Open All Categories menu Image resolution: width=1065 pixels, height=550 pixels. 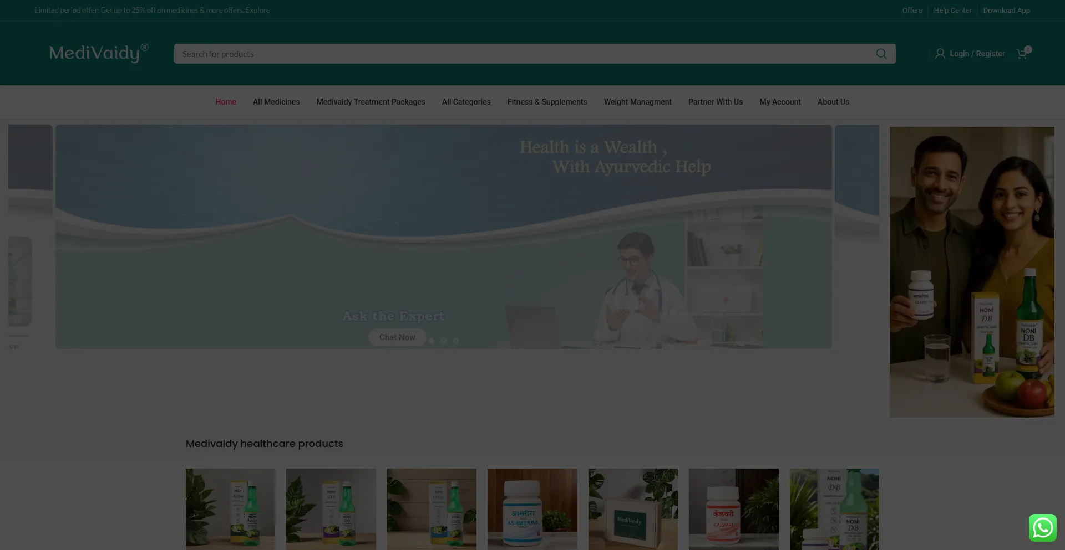(466, 102)
